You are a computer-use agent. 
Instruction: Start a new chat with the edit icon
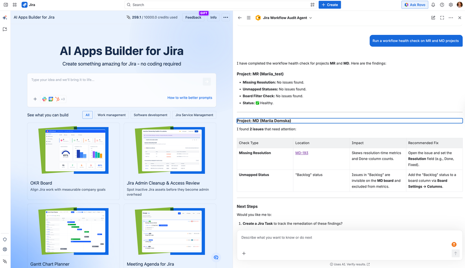pos(433,18)
